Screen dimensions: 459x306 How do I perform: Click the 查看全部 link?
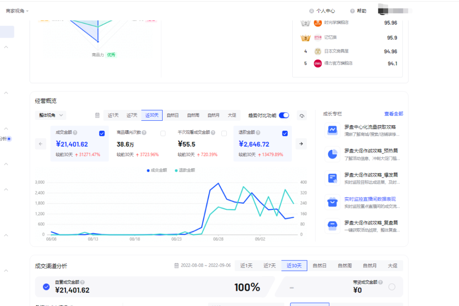pos(394,114)
